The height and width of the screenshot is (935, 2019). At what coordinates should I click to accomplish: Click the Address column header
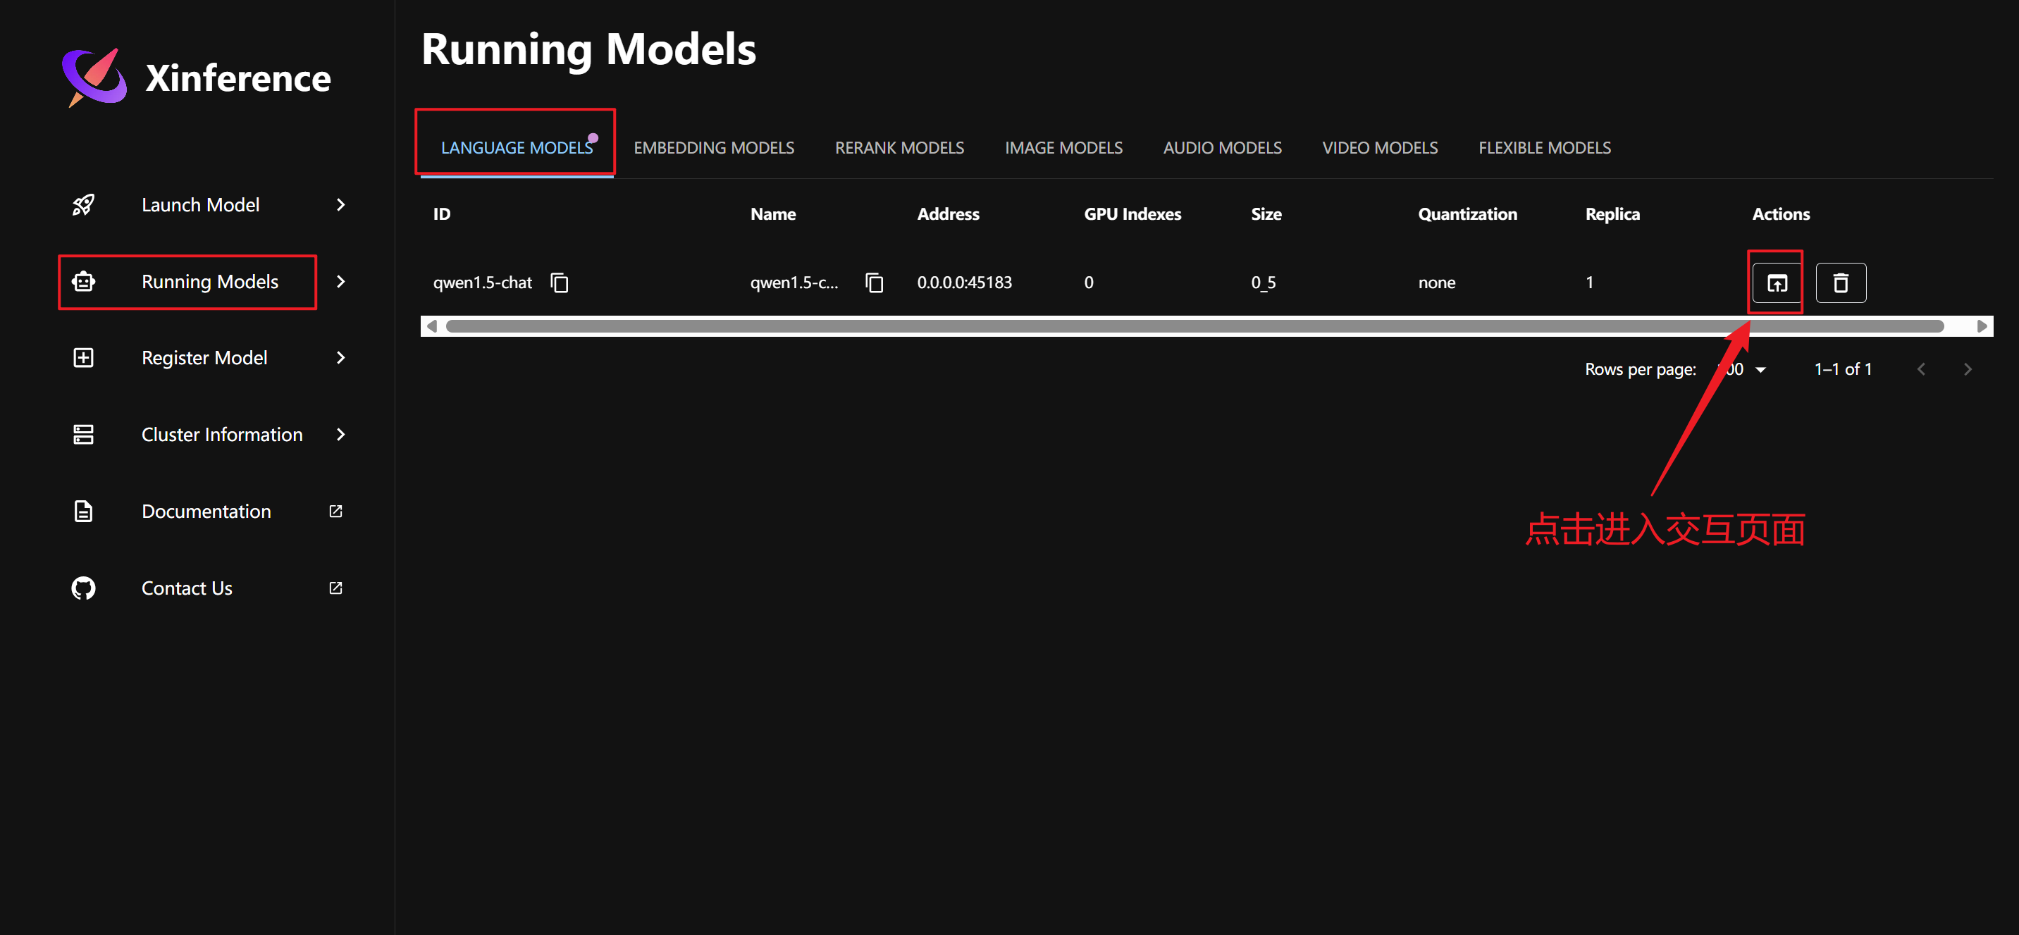948,214
